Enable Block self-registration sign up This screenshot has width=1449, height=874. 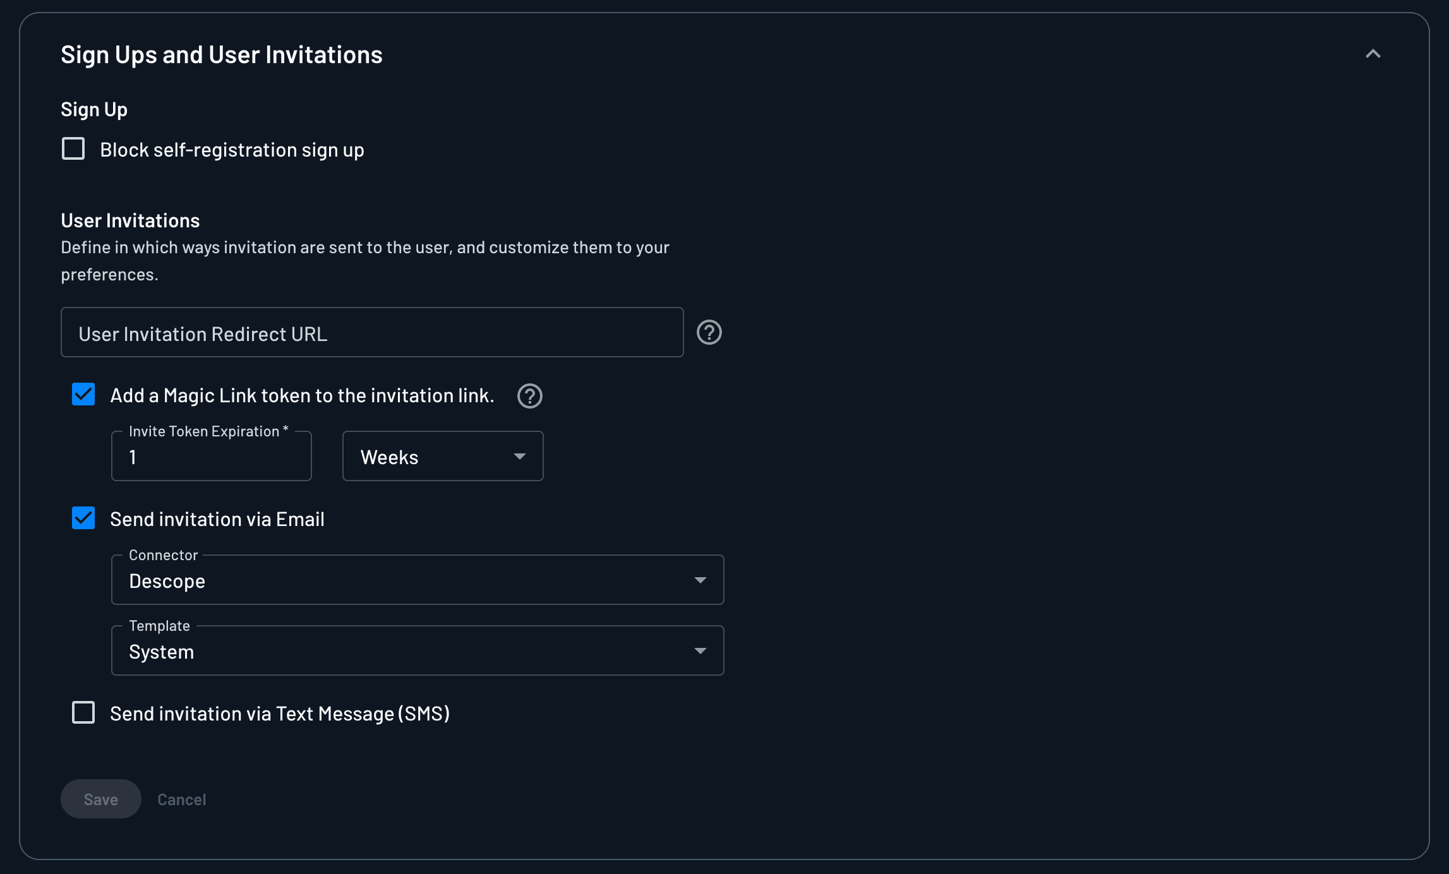(x=73, y=149)
